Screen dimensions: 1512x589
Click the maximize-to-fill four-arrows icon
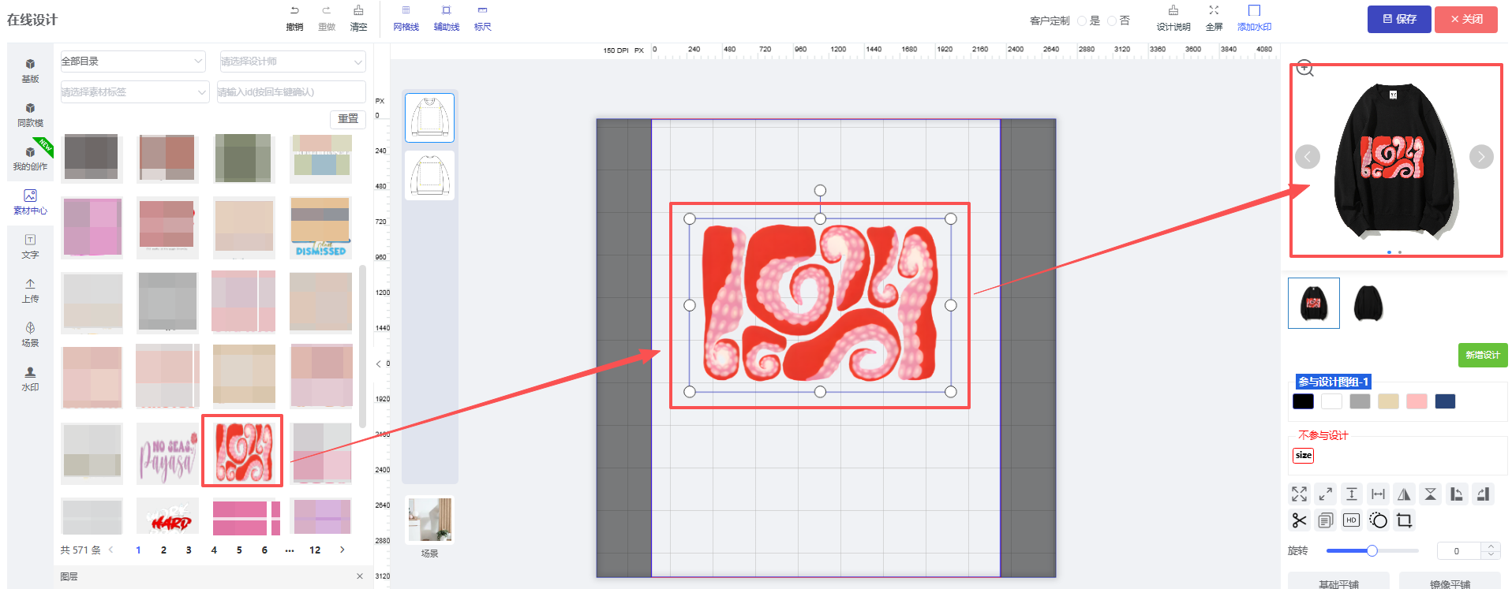(x=1299, y=494)
